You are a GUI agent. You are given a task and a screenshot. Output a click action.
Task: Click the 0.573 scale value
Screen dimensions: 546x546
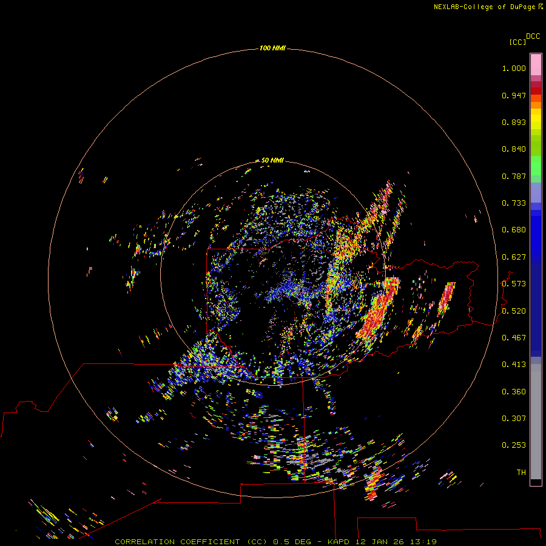pos(514,284)
